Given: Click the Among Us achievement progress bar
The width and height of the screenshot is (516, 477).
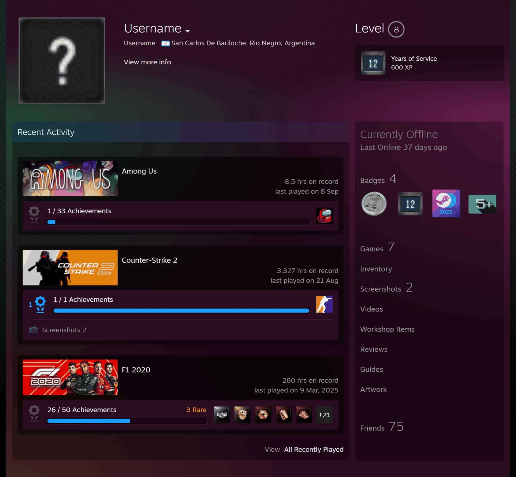Looking at the screenshot, I should [178, 222].
